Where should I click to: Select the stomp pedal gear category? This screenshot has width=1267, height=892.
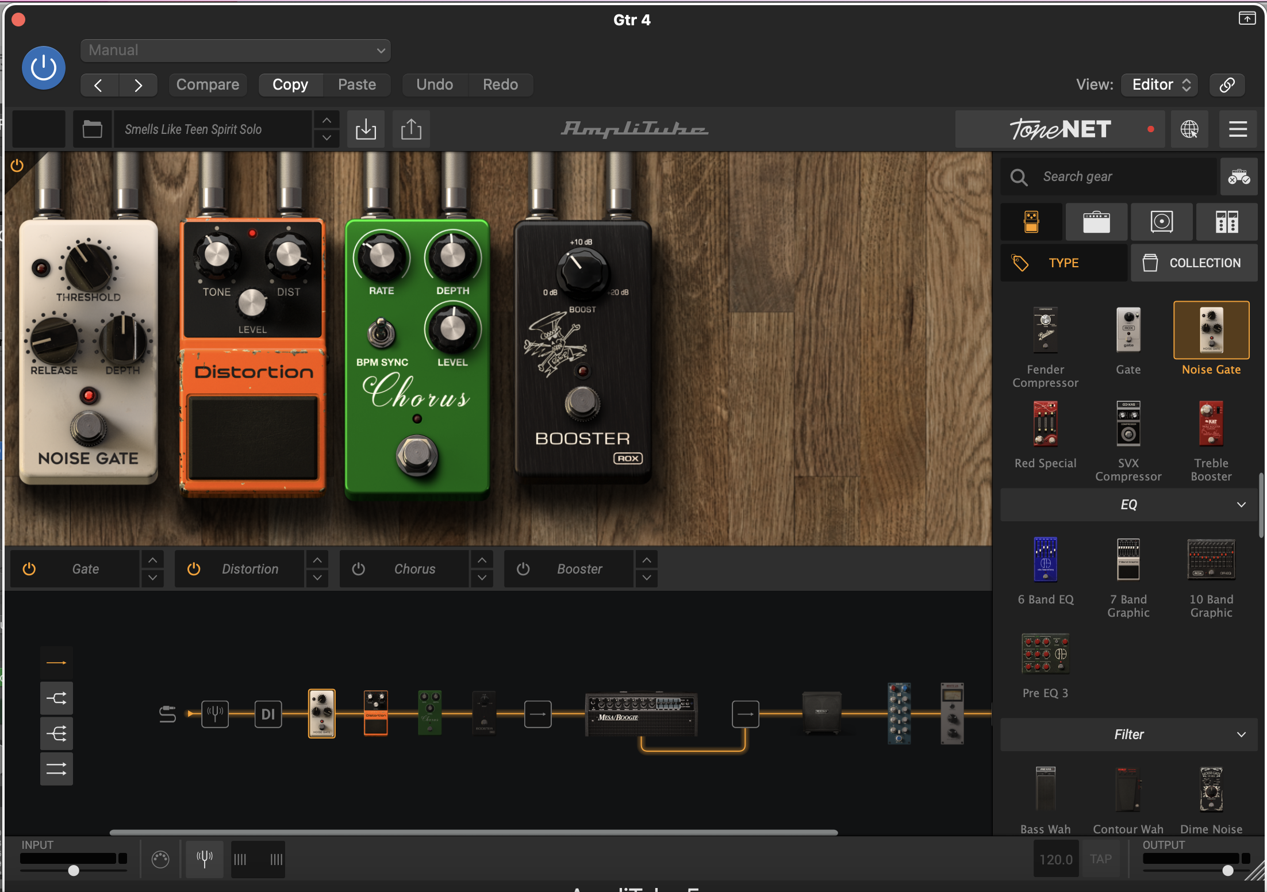click(1031, 222)
